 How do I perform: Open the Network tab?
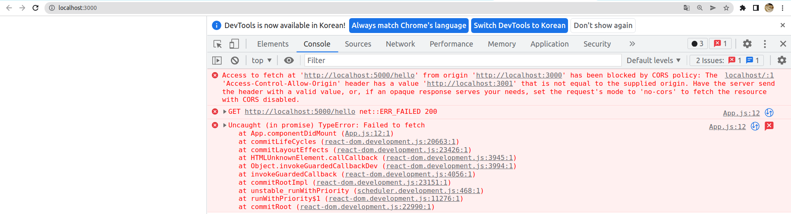coord(400,44)
